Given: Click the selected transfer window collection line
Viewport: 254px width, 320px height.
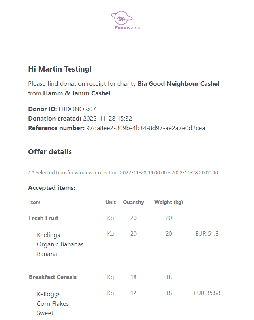Looking at the screenshot, I should 123,173.
